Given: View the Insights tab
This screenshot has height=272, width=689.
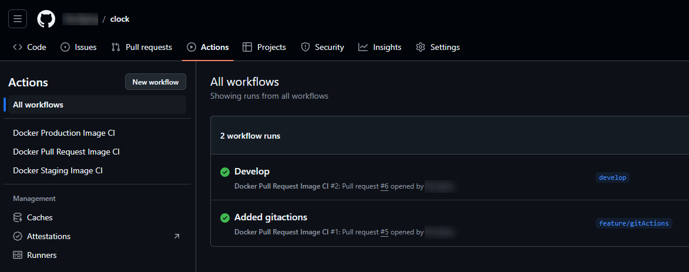Looking at the screenshot, I should 379,47.
